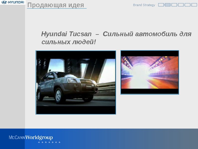Click the Hyundai Tucson SUV video thumbnail
198x149 pixels.
[76, 83]
